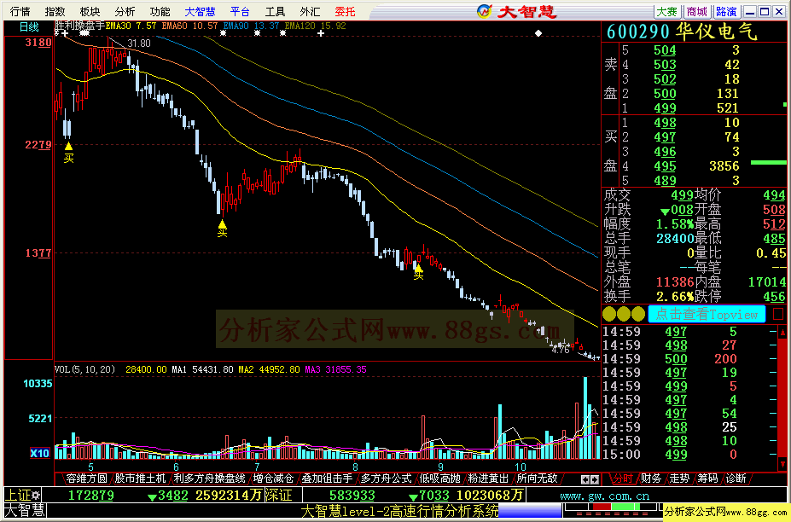This screenshot has height=522, width=791.
Task: Click the 路演 button
Action: [x=726, y=11]
